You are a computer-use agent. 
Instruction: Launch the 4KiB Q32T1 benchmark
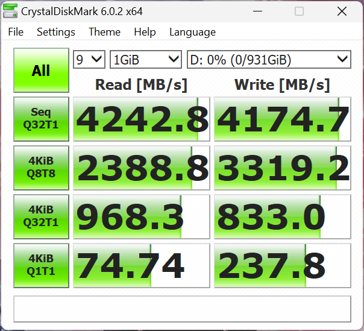click(x=41, y=216)
